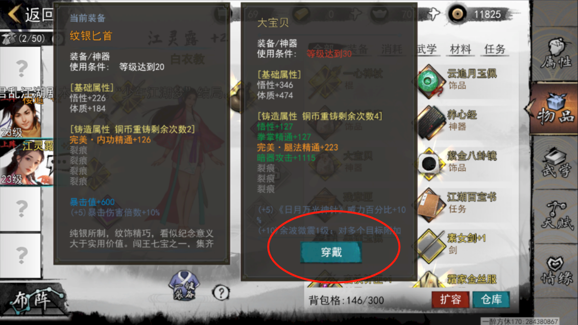578x325 pixels.
Task: Open the 武学 martial arts sidebar icon
Action: click(x=556, y=163)
